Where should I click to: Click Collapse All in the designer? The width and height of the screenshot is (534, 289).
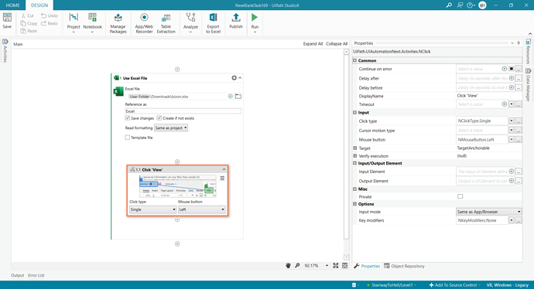[337, 44]
